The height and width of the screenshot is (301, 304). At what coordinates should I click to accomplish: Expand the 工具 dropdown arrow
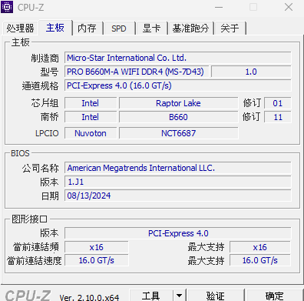point(180,296)
